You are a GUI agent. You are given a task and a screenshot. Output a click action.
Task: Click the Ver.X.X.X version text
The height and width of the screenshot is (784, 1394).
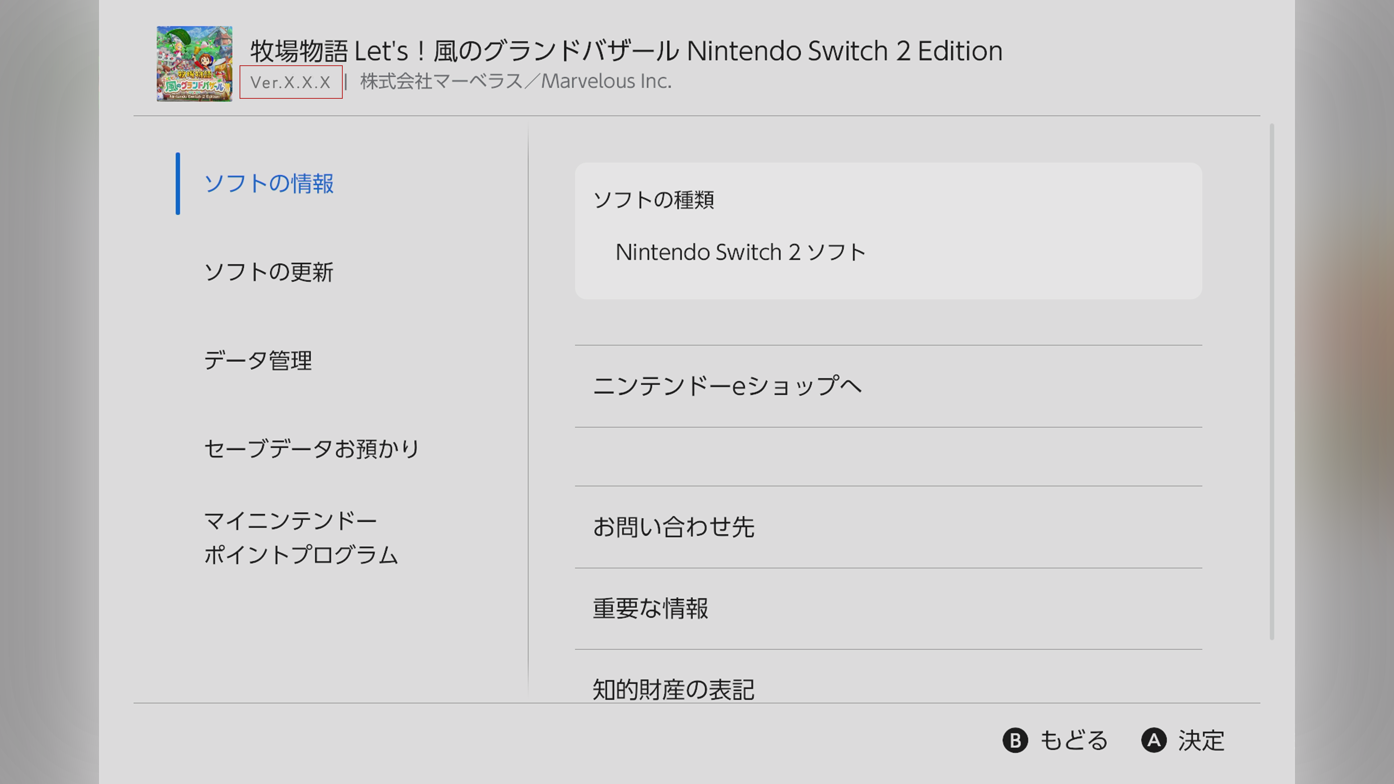pyautogui.click(x=290, y=82)
